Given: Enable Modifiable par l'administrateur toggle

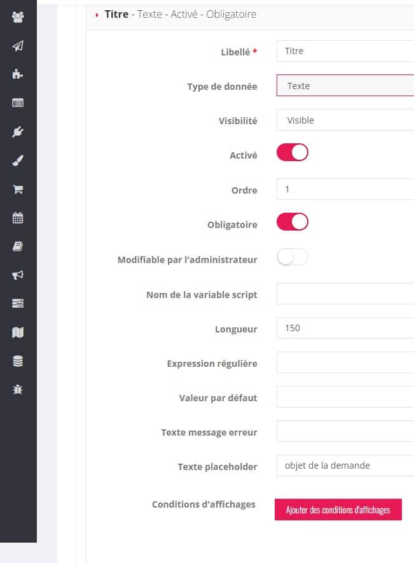Looking at the screenshot, I should [x=293, y=257].
